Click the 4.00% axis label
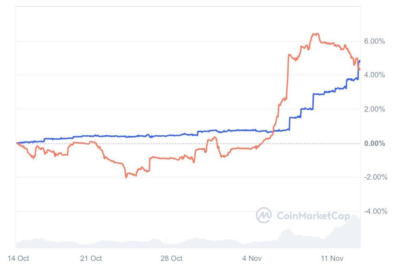The width and height of the screenshot is (404, 269). pyautogui.click(x=375, y=75)
